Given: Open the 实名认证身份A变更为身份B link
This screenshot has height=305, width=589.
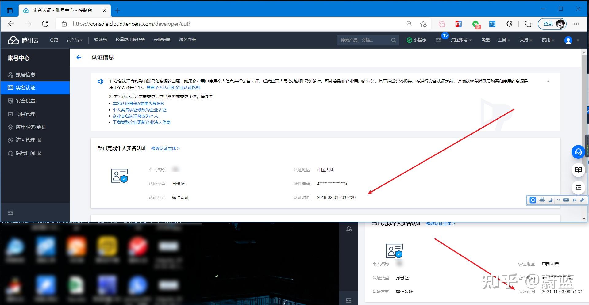Looking at the screenshot, I should [x=138, y=104].
